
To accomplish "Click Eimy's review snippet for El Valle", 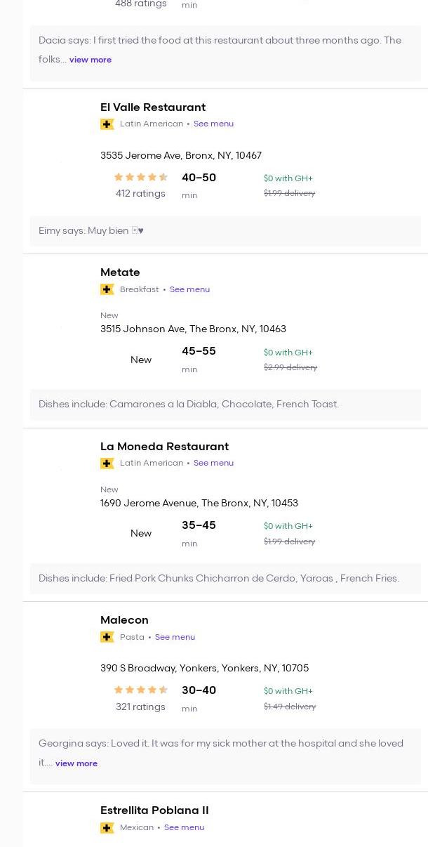I will coord(91,231).
